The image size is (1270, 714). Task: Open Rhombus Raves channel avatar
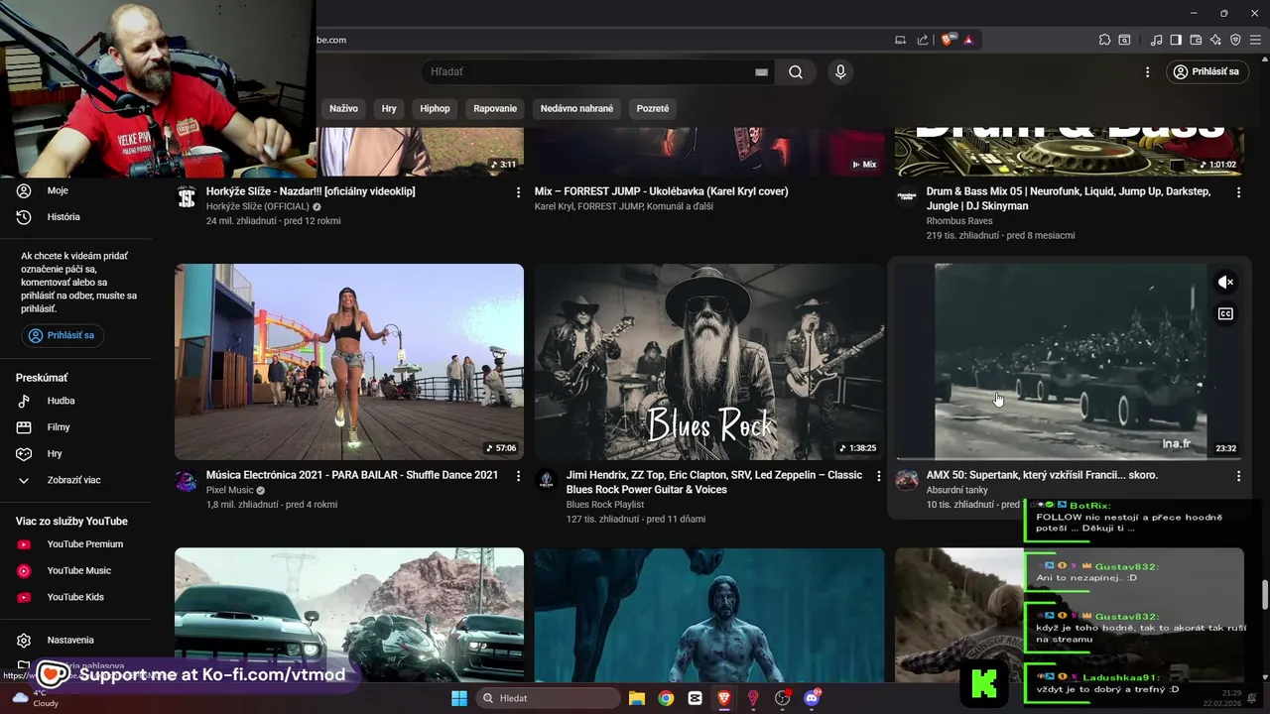(x=906, y=196)
